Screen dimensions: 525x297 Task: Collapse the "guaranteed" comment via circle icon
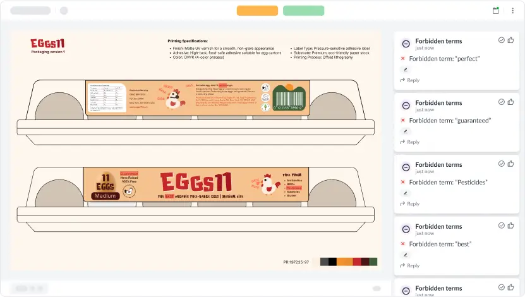[x=406, y=106]
